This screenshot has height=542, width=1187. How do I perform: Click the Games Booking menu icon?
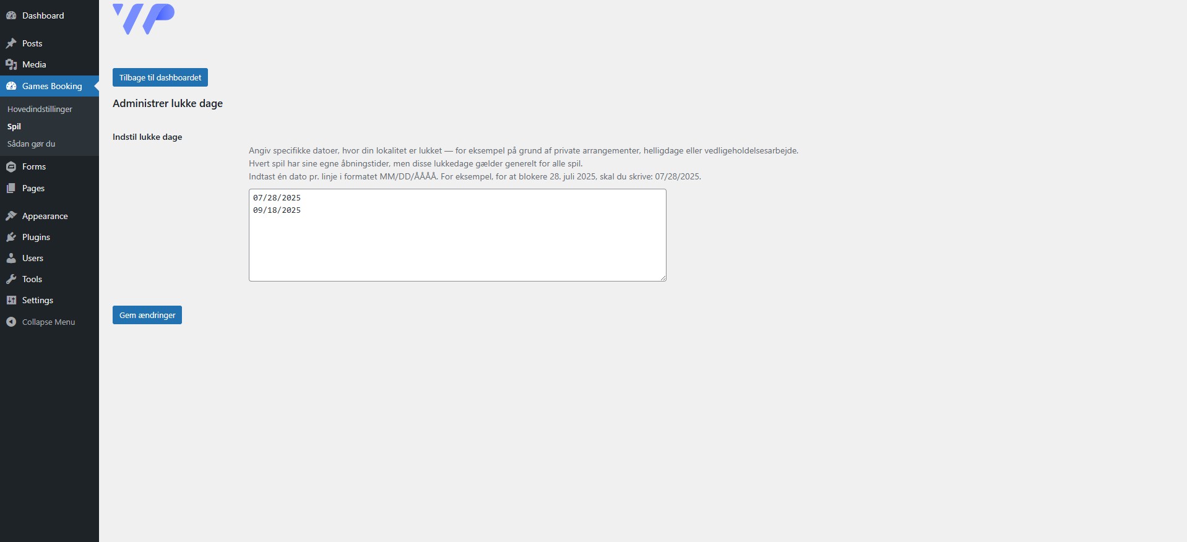(x=11, y=86)
